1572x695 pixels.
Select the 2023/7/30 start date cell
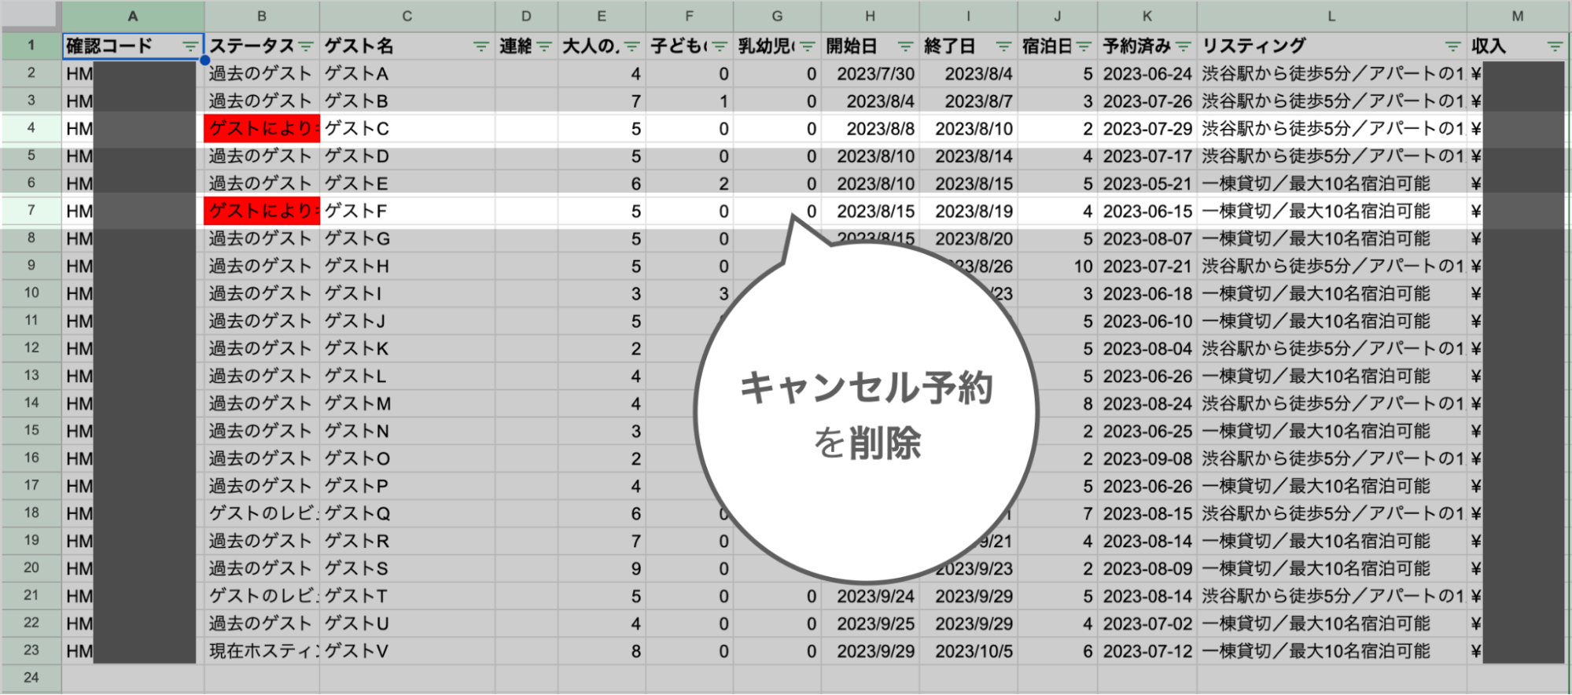pyautogui.click(x=870, y=74)
